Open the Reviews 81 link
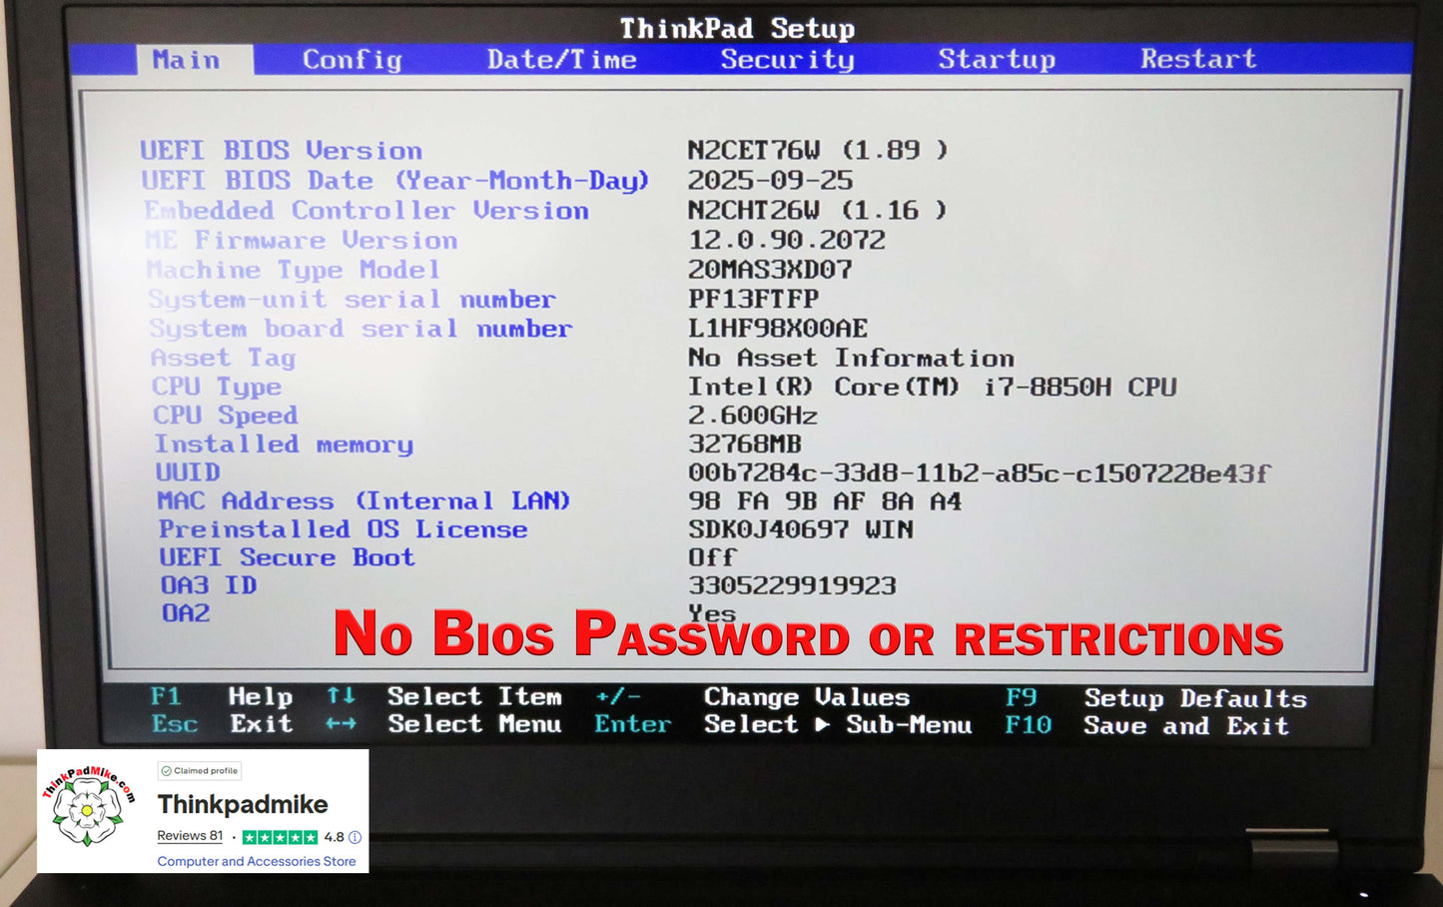Image resolution: width=1443 pixels, height=907 pixels. [x=190, y=836]
